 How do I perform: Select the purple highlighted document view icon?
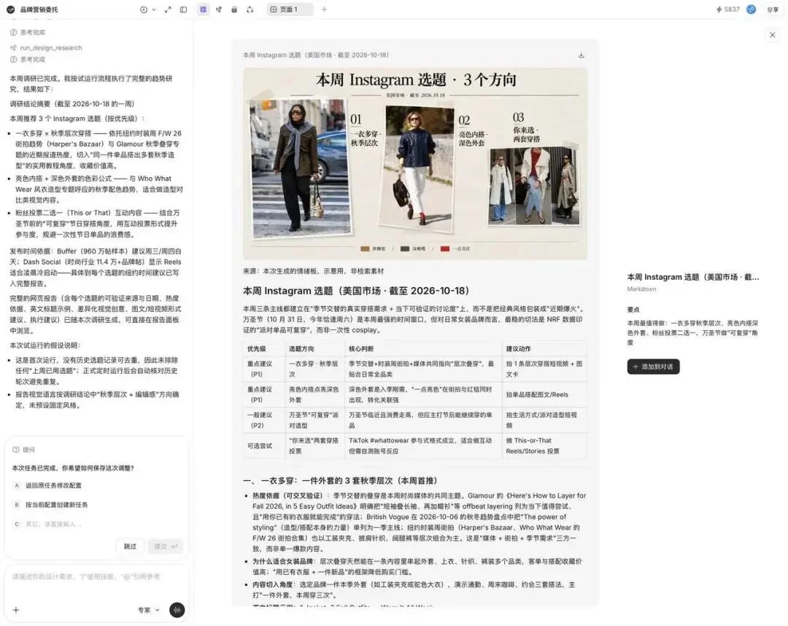click(203, 9)
